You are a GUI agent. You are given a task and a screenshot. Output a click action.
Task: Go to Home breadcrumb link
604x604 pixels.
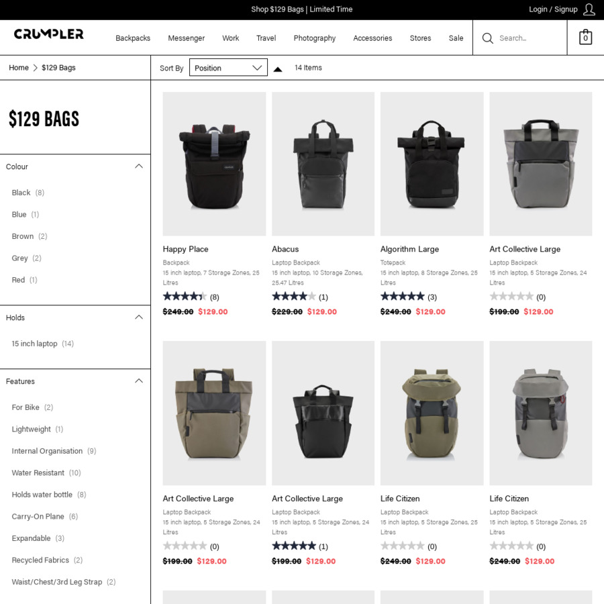pyautogui.click(x=19, y=68)
